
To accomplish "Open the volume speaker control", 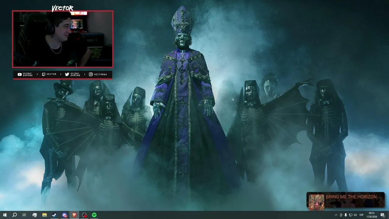I will tap(355, 215).
